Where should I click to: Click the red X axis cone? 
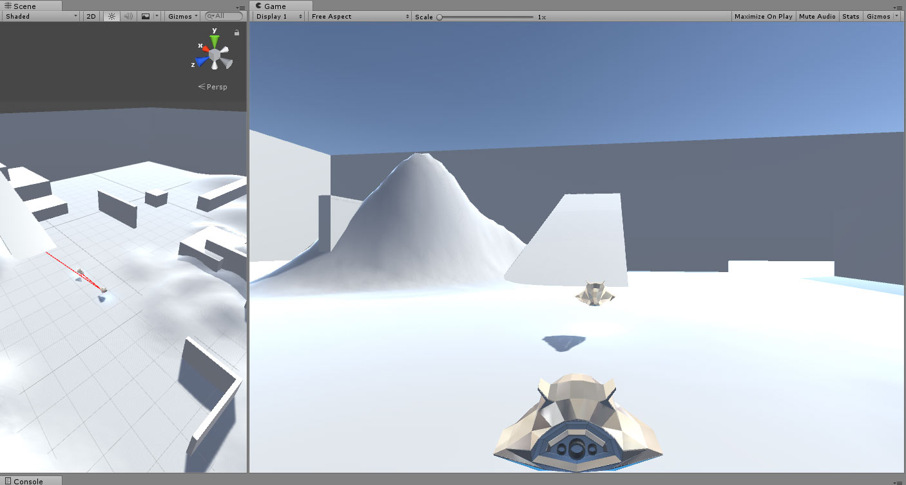[x=204, y=48]
